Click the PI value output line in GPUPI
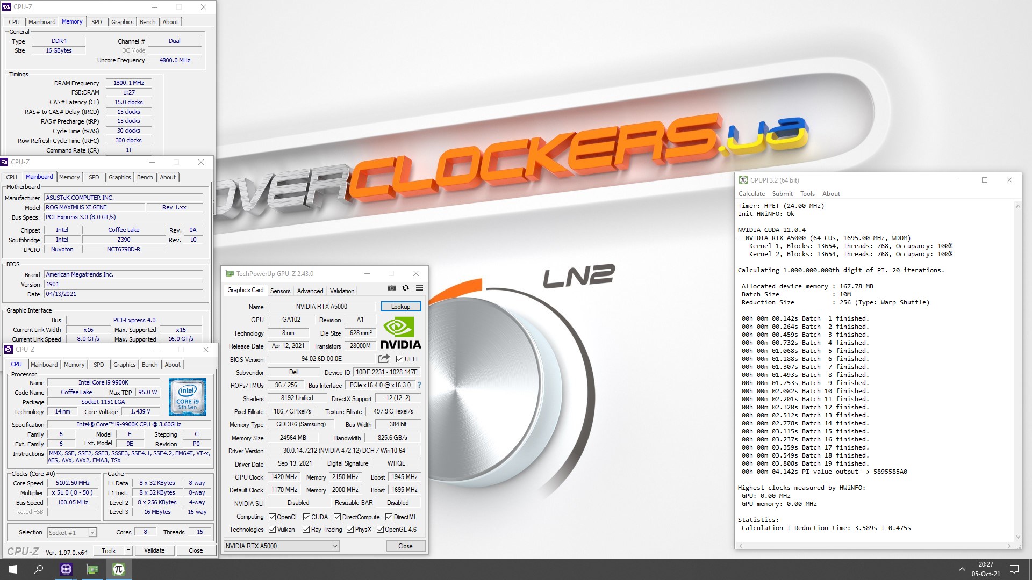 (x=824, y=472)
